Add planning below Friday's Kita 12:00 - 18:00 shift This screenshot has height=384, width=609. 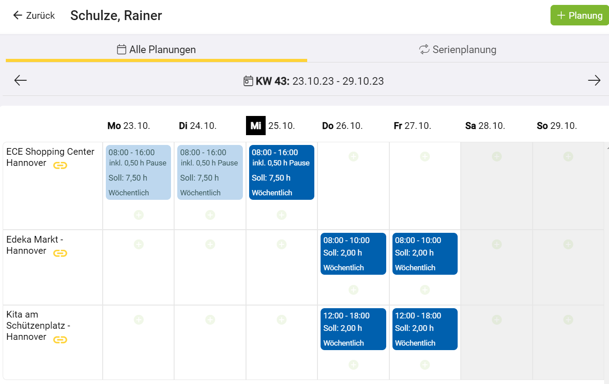tap(425, 365)
